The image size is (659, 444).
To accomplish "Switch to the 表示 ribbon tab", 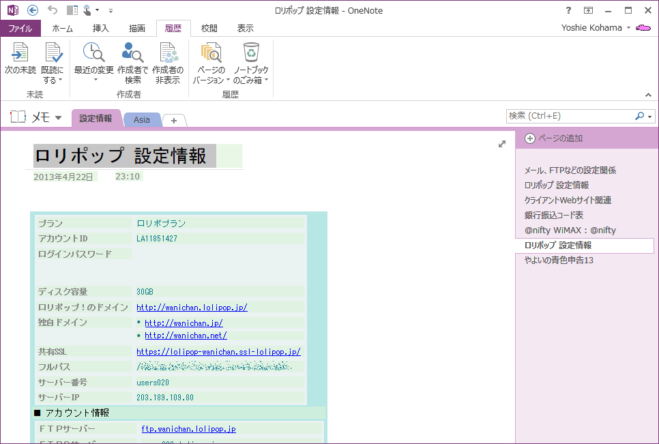I will (x=245, y=28).
